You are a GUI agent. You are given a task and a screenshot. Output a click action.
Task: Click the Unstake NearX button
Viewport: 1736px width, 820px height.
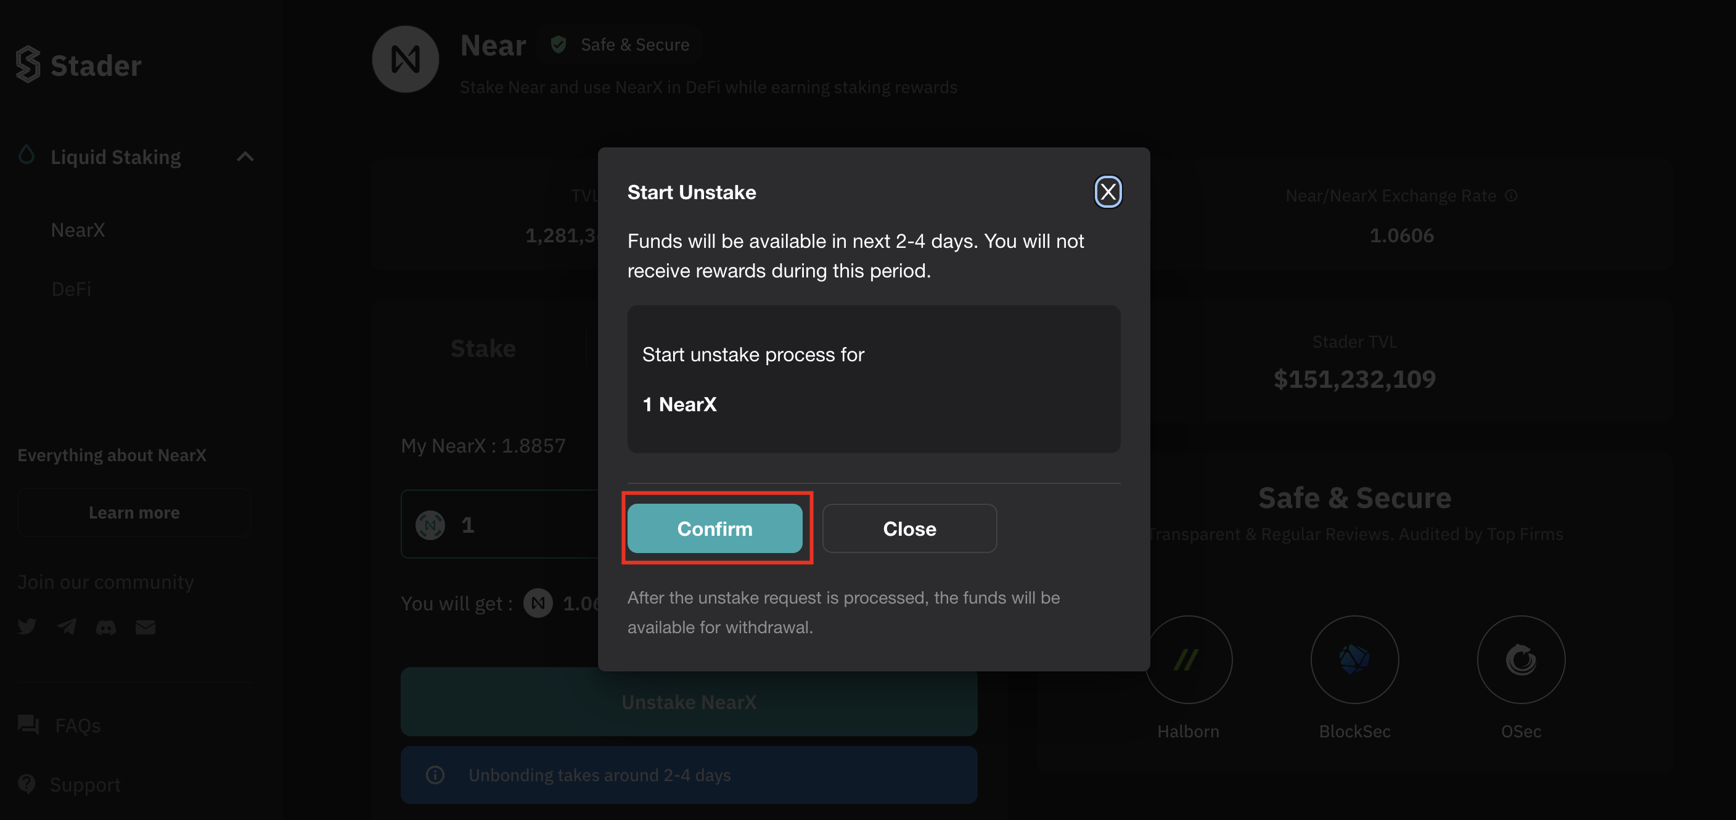[x=689, y=702]
